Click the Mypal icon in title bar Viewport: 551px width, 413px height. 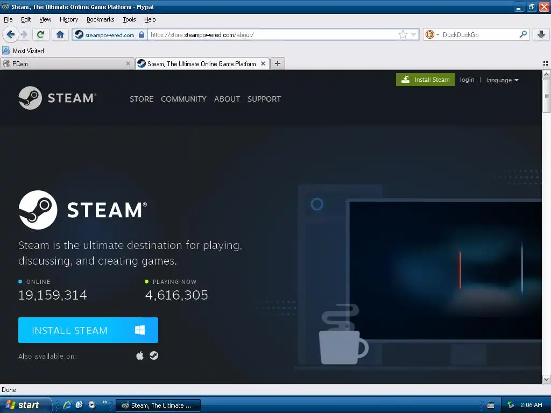click(x=5, y=6)
